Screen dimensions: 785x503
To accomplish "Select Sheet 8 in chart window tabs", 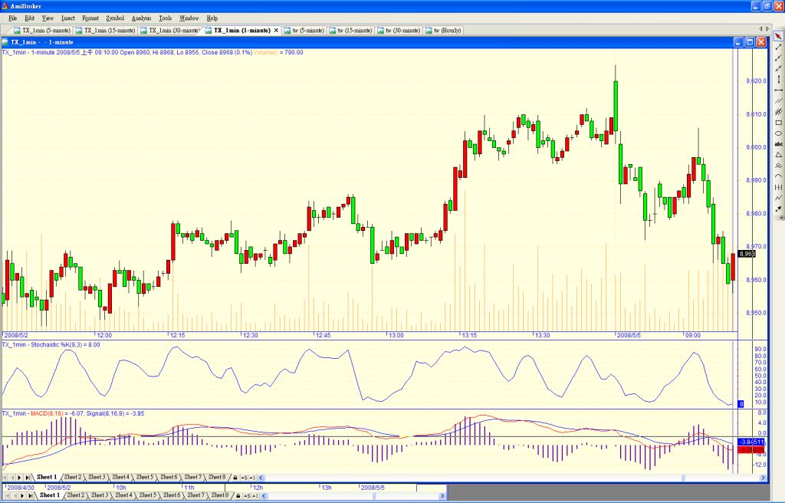I will click(217, 478).
